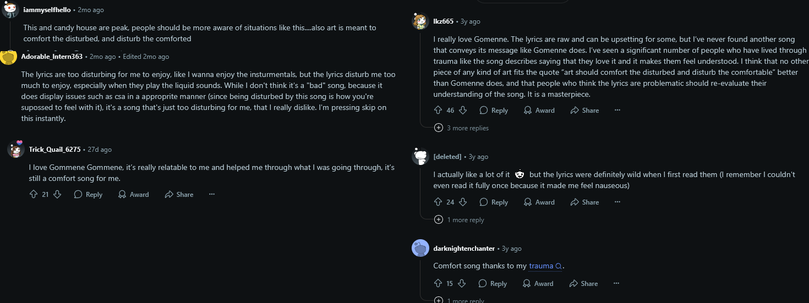The width and height of the screenshot is (809, 303).
Task: Open more options on lkz665's comment
Action: [x=617, y=110]
